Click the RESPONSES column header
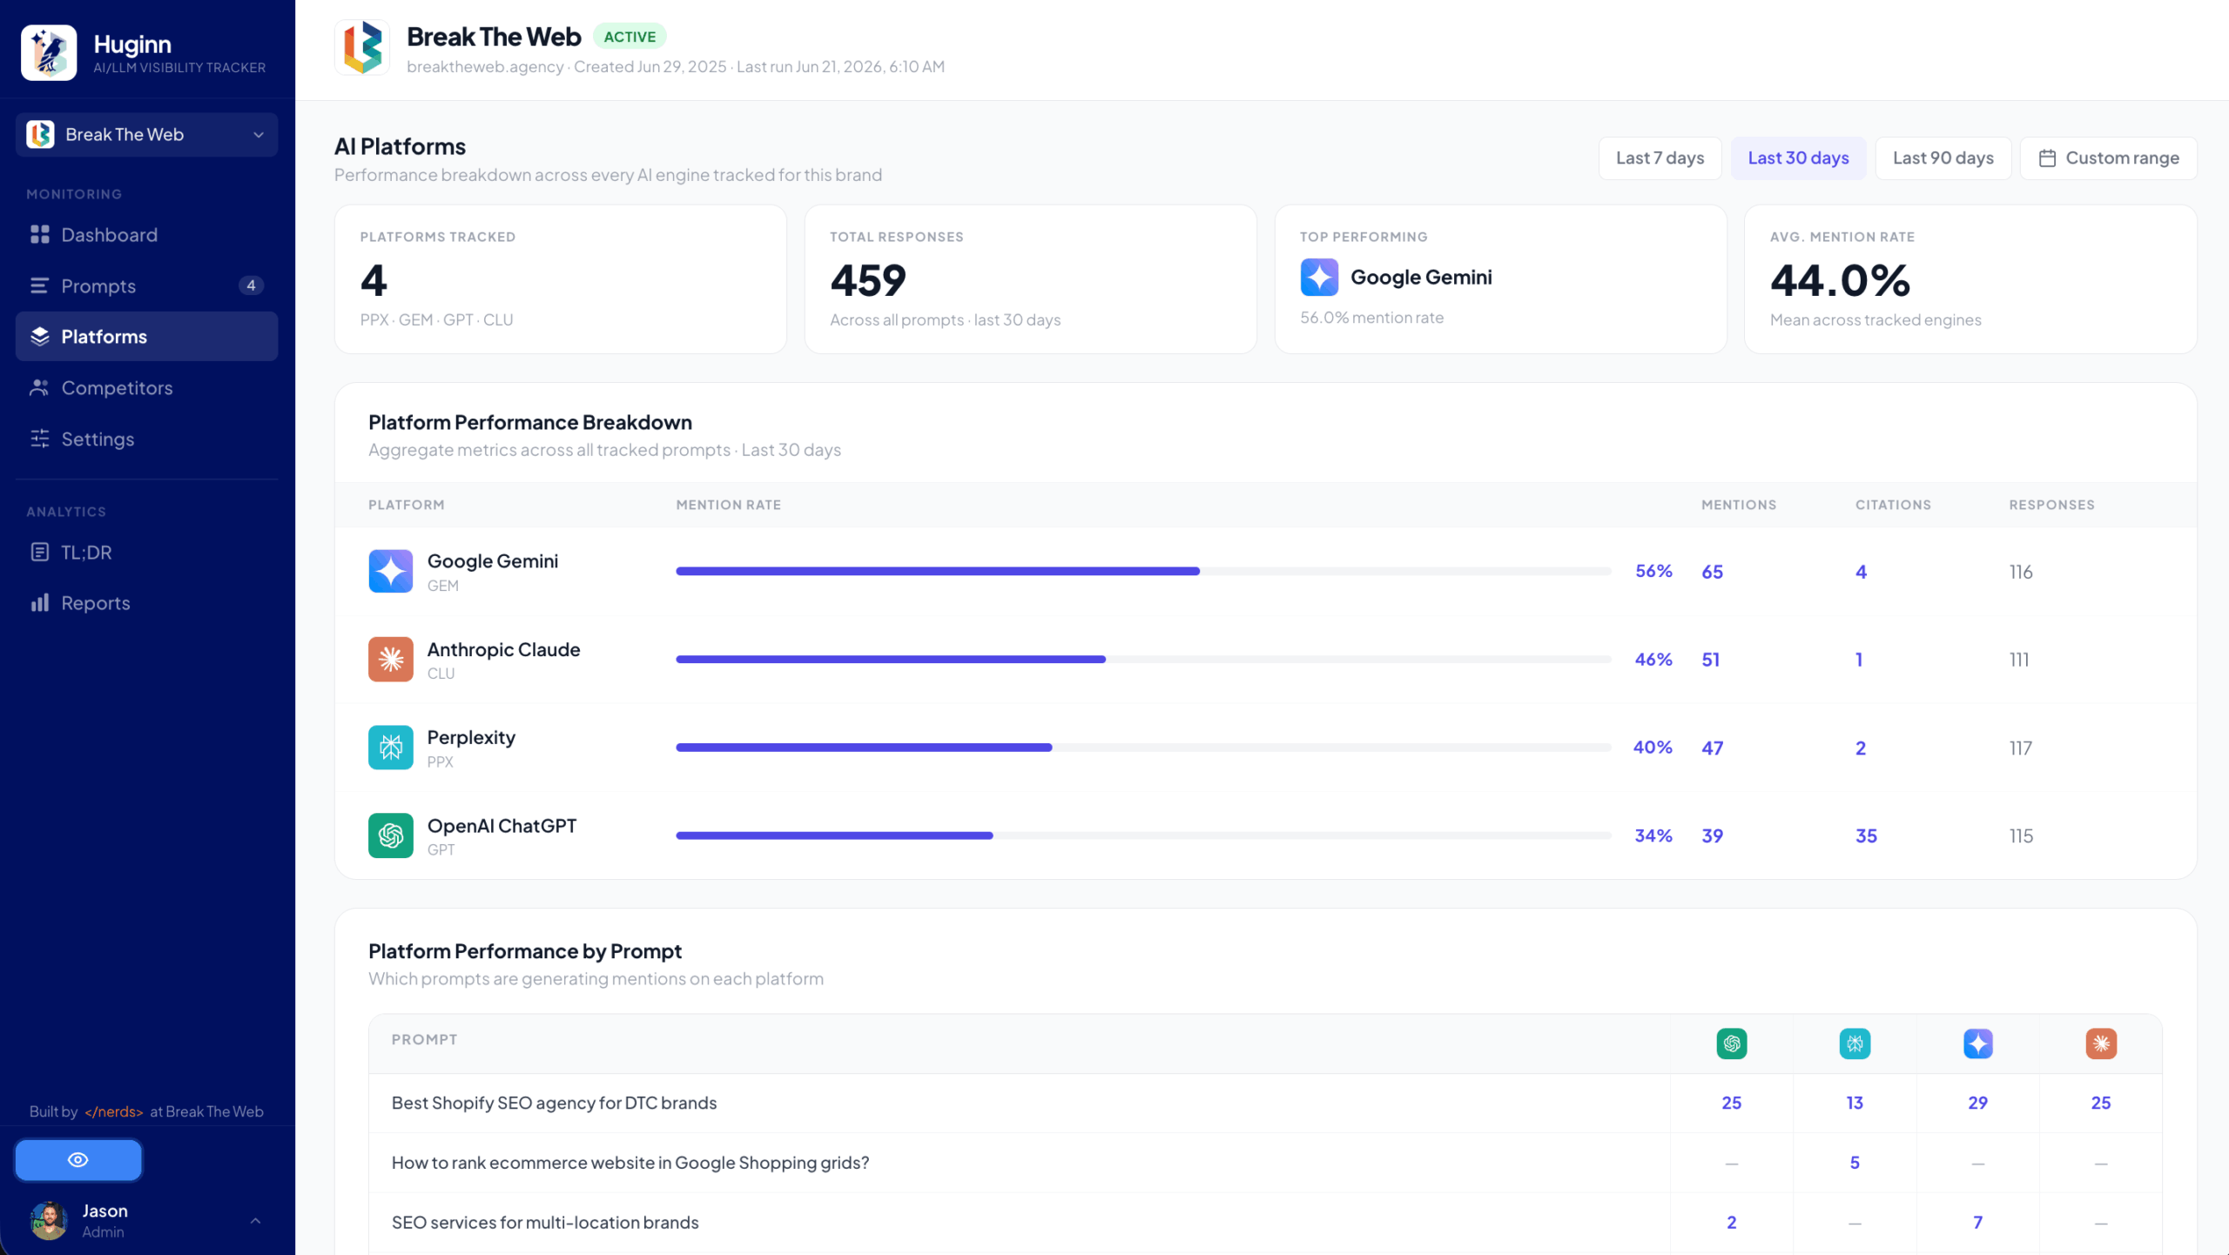Viewport: 2229px width, 1255px height. [2051, 505]
